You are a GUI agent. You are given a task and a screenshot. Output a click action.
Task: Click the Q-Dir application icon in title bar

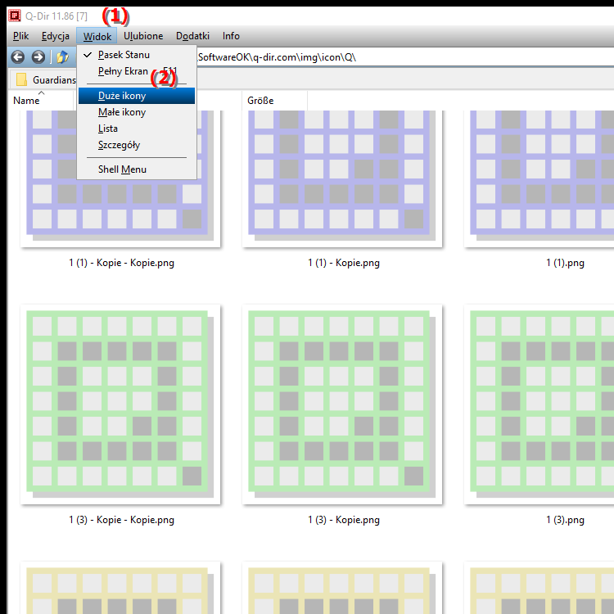click(15, 16)
